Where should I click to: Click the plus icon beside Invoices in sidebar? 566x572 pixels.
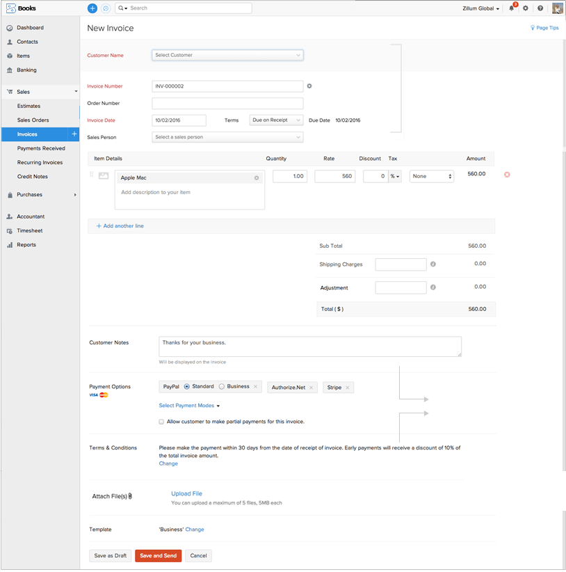[74, 134]
